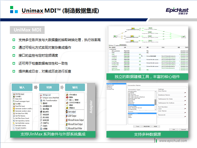The image size is (197, 148).
Task: Click the red variable icon beside Host Name
Action: (185, 93)
